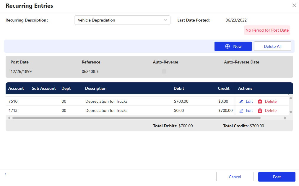
Task: Click the Account column header
Action: coord(16,89)
